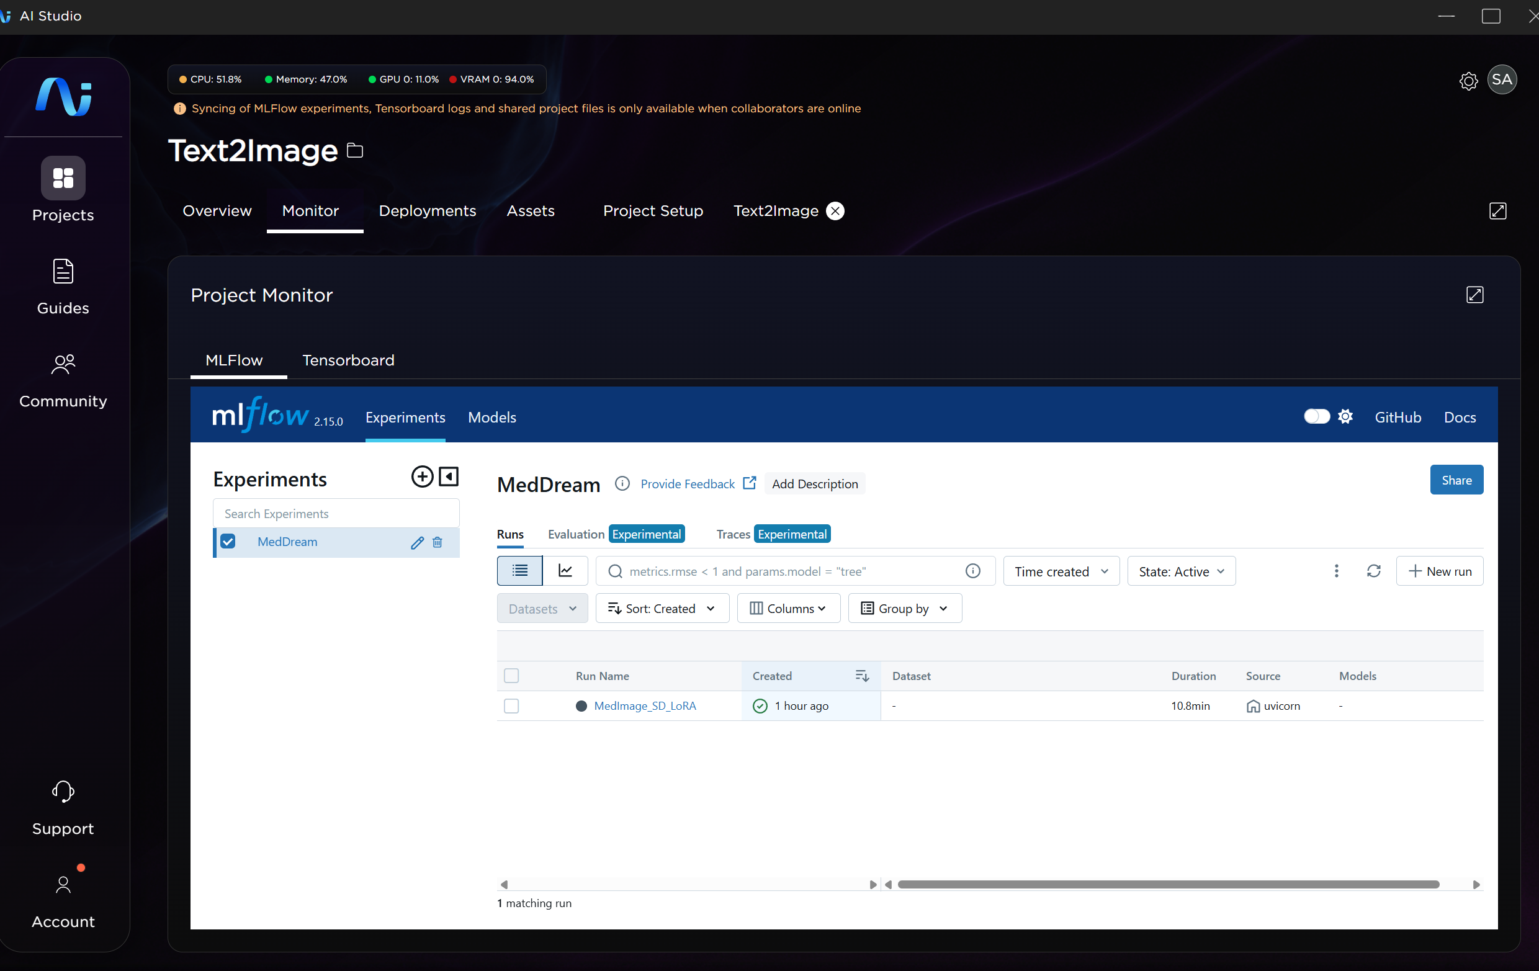This screenshot has height=971, width=1539.
Task: Switch runs to chart view
Action: 565,570
